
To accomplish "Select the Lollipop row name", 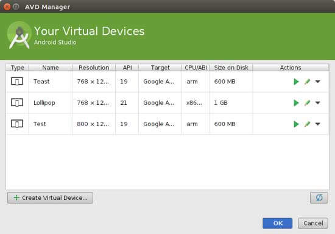I will tap(44, 103).
